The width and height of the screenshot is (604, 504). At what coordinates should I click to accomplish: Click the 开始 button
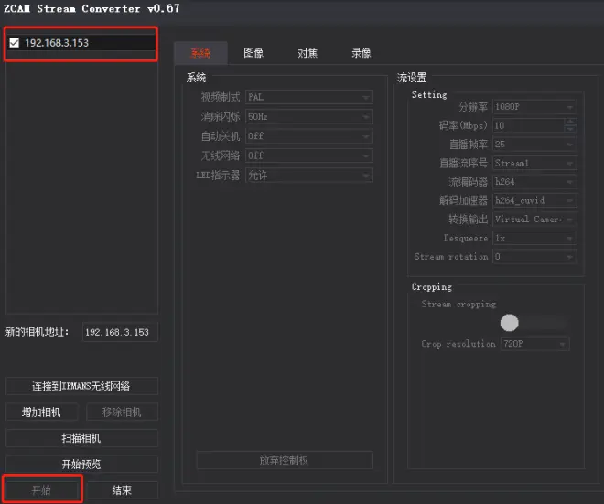click(41, 489)
